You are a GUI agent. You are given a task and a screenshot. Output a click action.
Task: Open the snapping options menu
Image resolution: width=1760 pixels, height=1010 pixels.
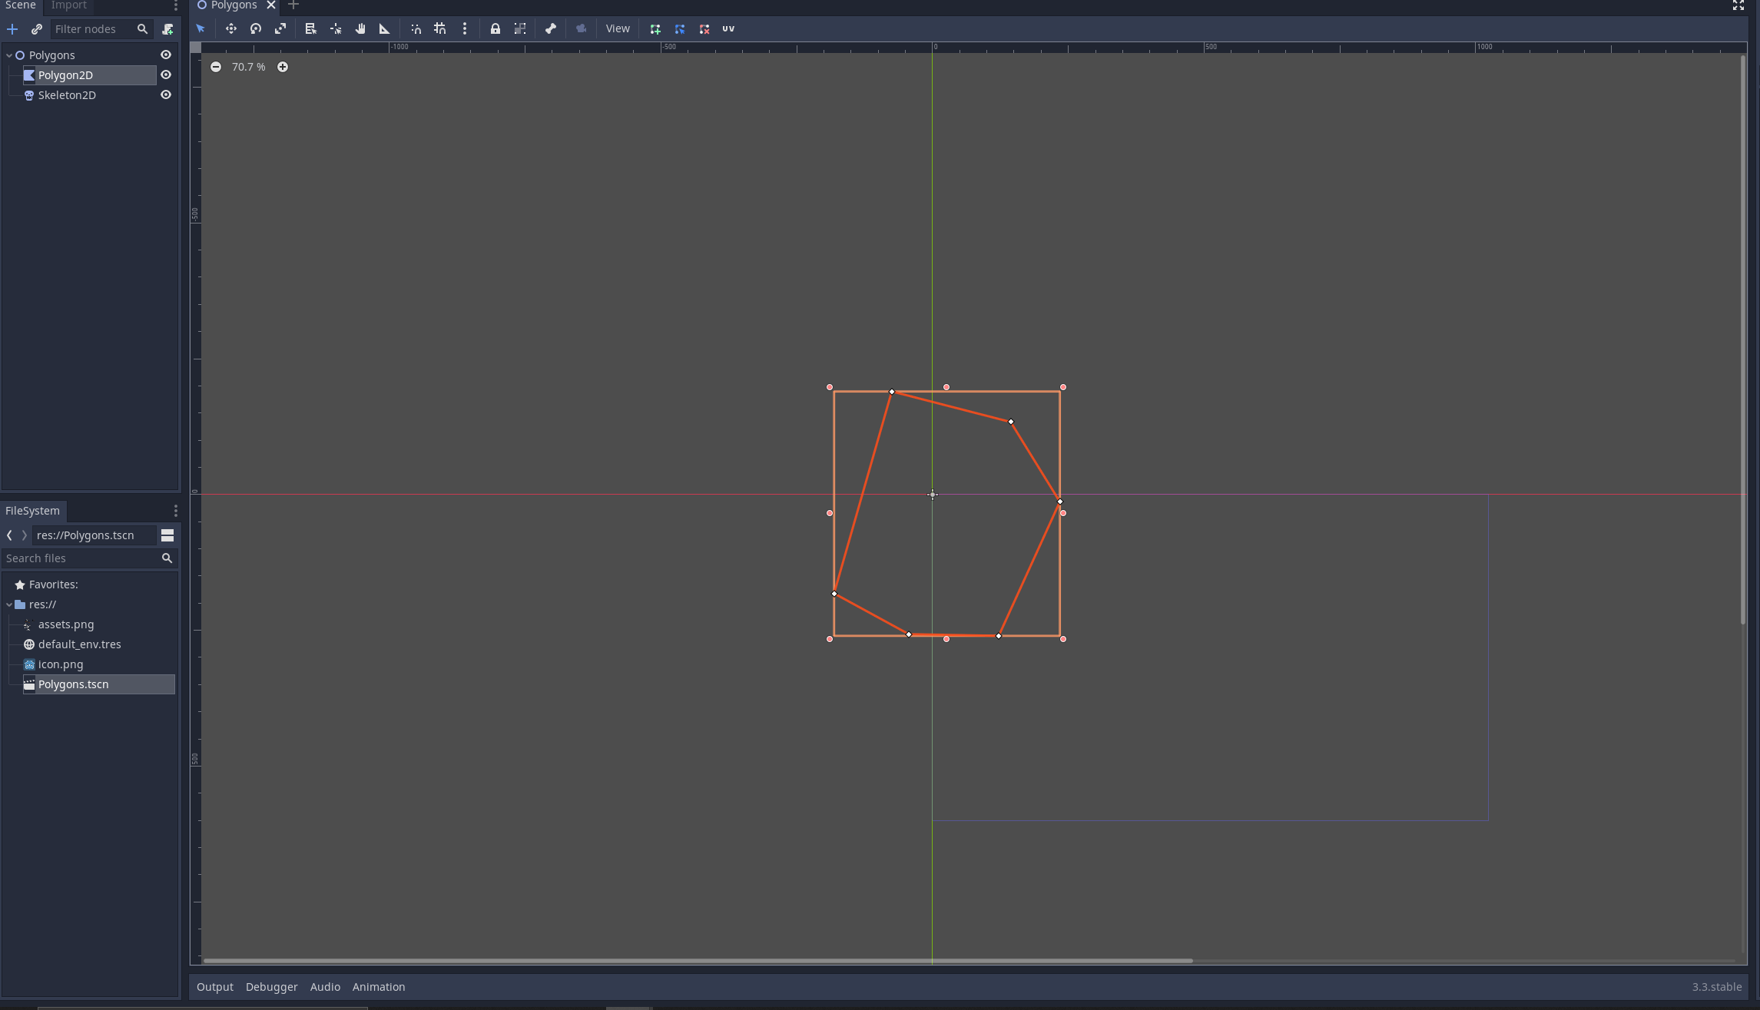465,28
